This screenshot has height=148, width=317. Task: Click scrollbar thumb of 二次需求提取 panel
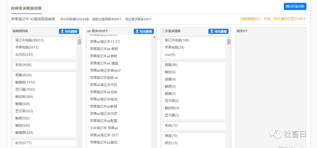pos(229,42)
